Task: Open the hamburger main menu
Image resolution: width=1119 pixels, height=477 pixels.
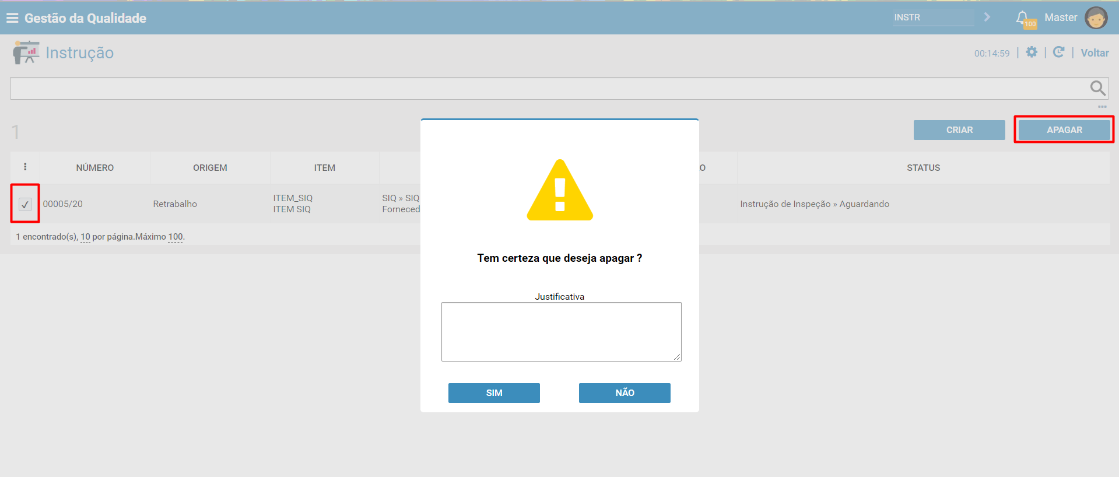Action: [12, 18]
